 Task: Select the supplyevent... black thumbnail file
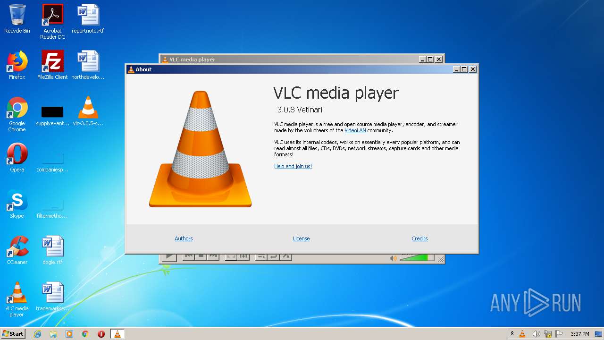click(x=52, y=116)
